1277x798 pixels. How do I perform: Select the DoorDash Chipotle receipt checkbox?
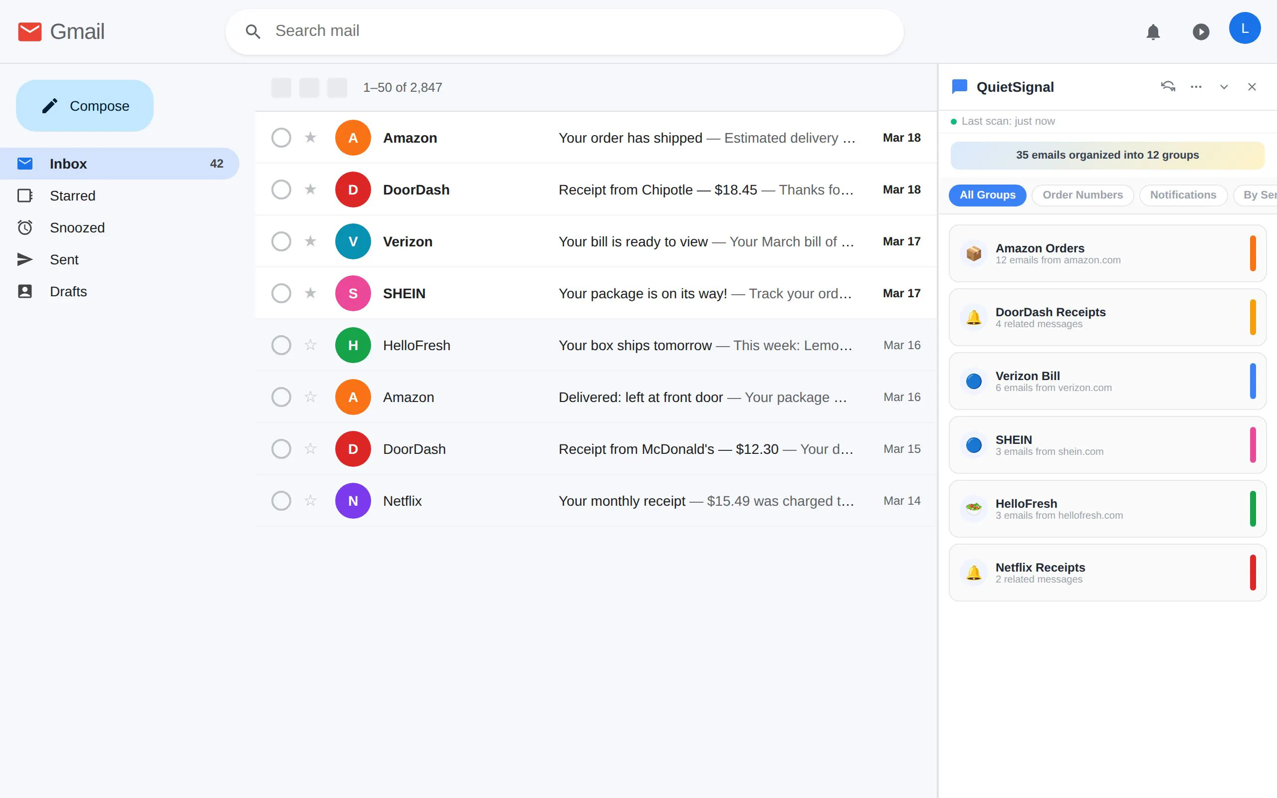(x=281, y=190)
